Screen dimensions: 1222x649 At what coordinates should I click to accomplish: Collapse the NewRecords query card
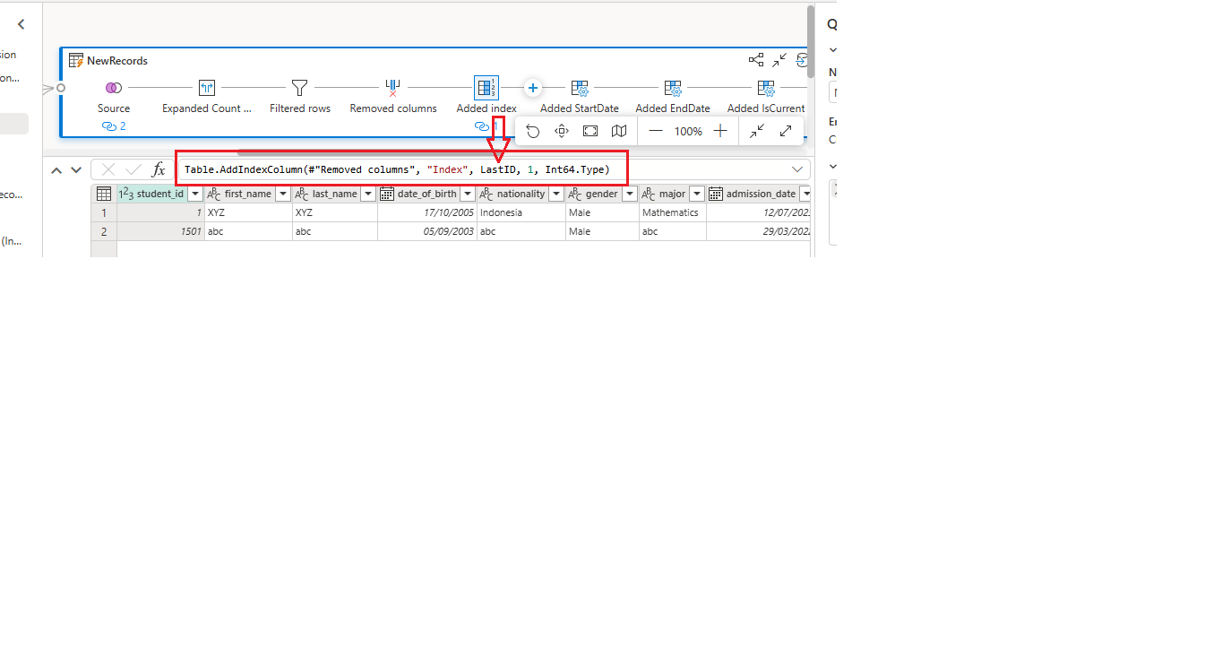click(x=780, y=60)
